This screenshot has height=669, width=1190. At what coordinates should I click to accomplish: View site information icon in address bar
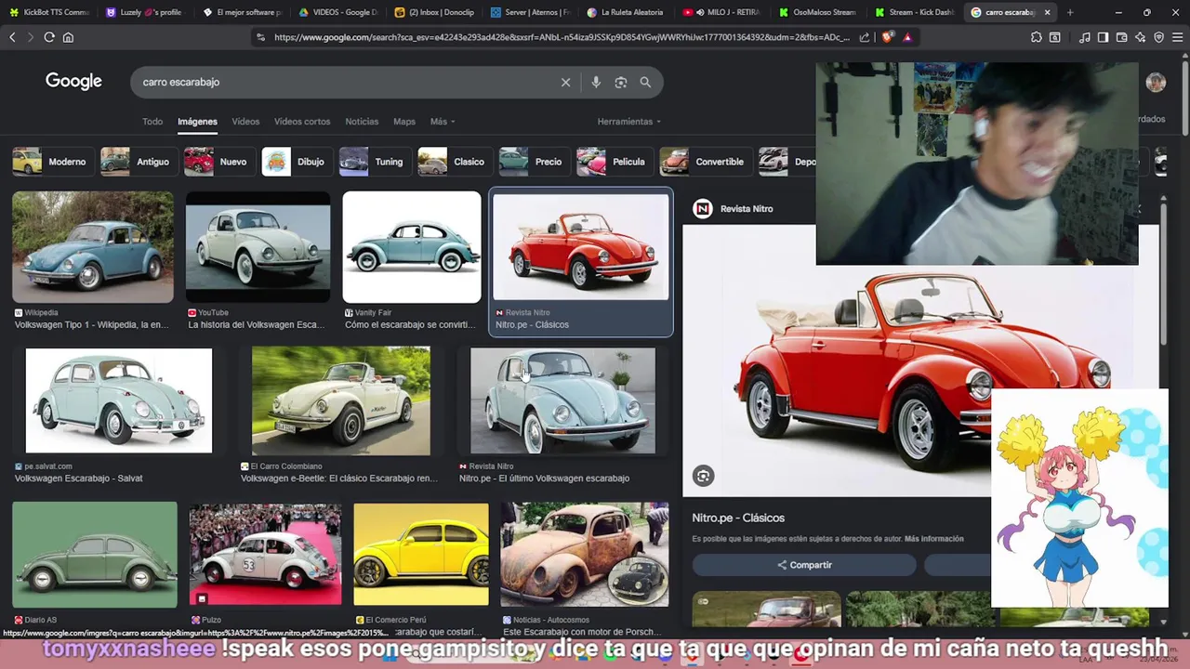coord(260,37)
